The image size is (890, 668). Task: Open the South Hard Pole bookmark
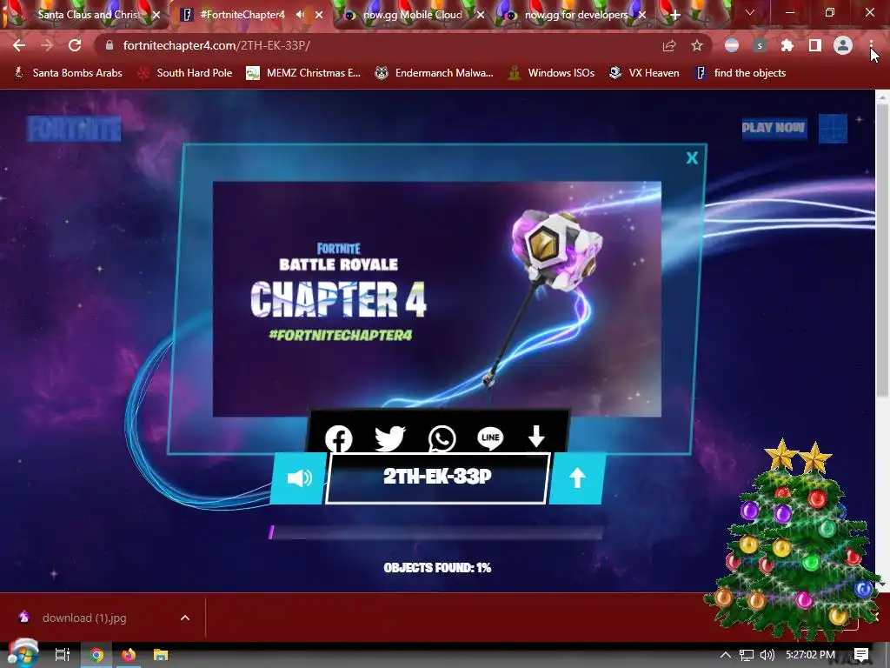(185, 73)
